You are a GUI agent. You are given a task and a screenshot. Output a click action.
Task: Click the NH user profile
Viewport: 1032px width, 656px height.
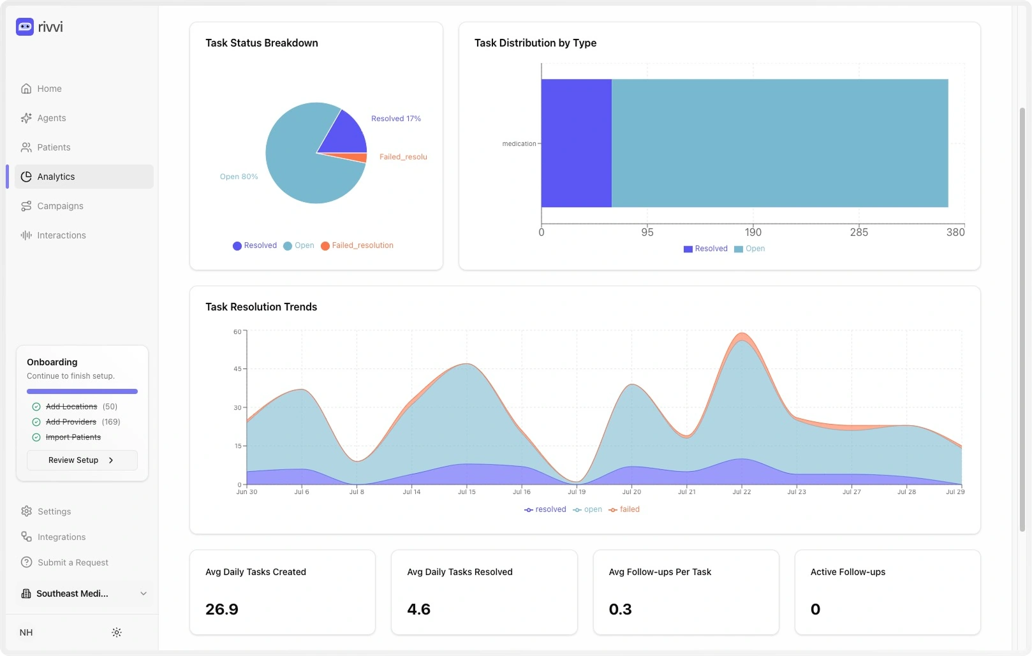tap(26, 632)
